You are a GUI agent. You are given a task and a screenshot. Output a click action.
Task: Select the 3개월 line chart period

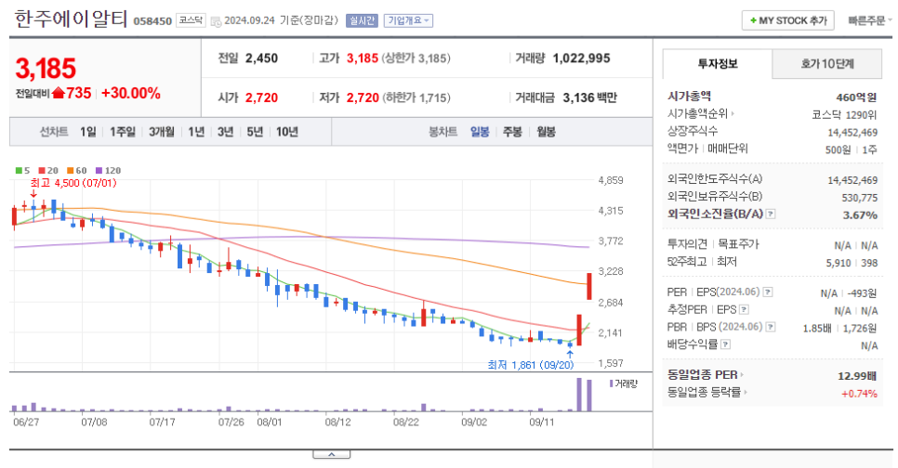click(x=162, y=132)
